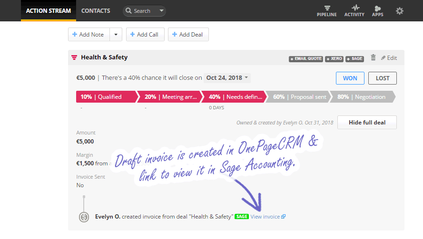Viewport: 423px width, 239px height.
Task: Mark deal as Lost
Action: 383,78
